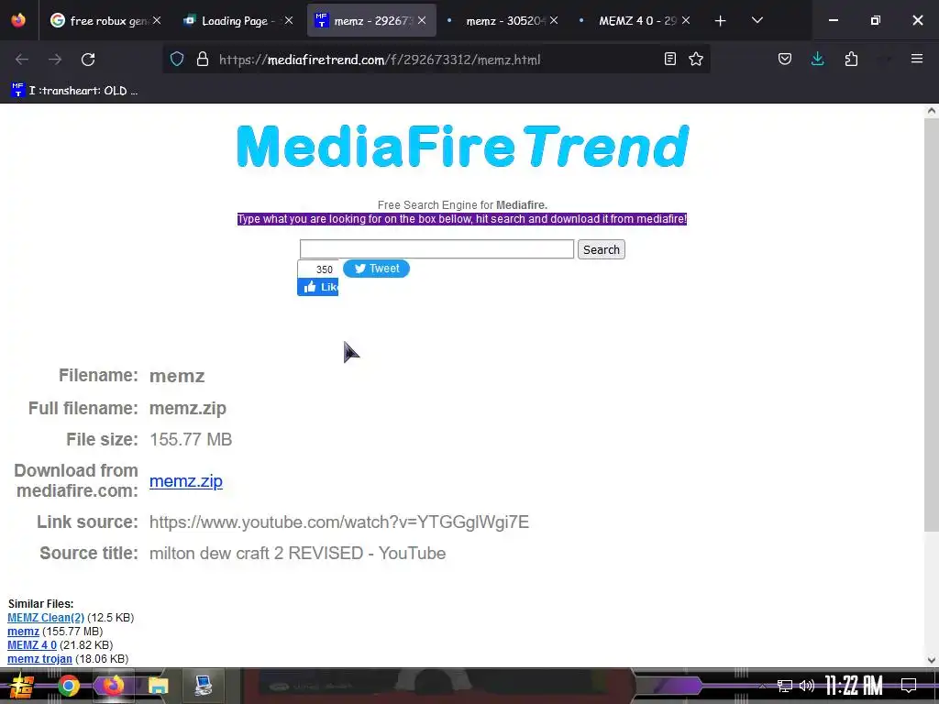Switch to the Loading Page tab
The width and height of the screenshot is (939, 704).
[x=238, y=20]
